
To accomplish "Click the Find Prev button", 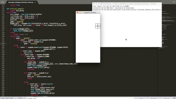I will (154, 98).
